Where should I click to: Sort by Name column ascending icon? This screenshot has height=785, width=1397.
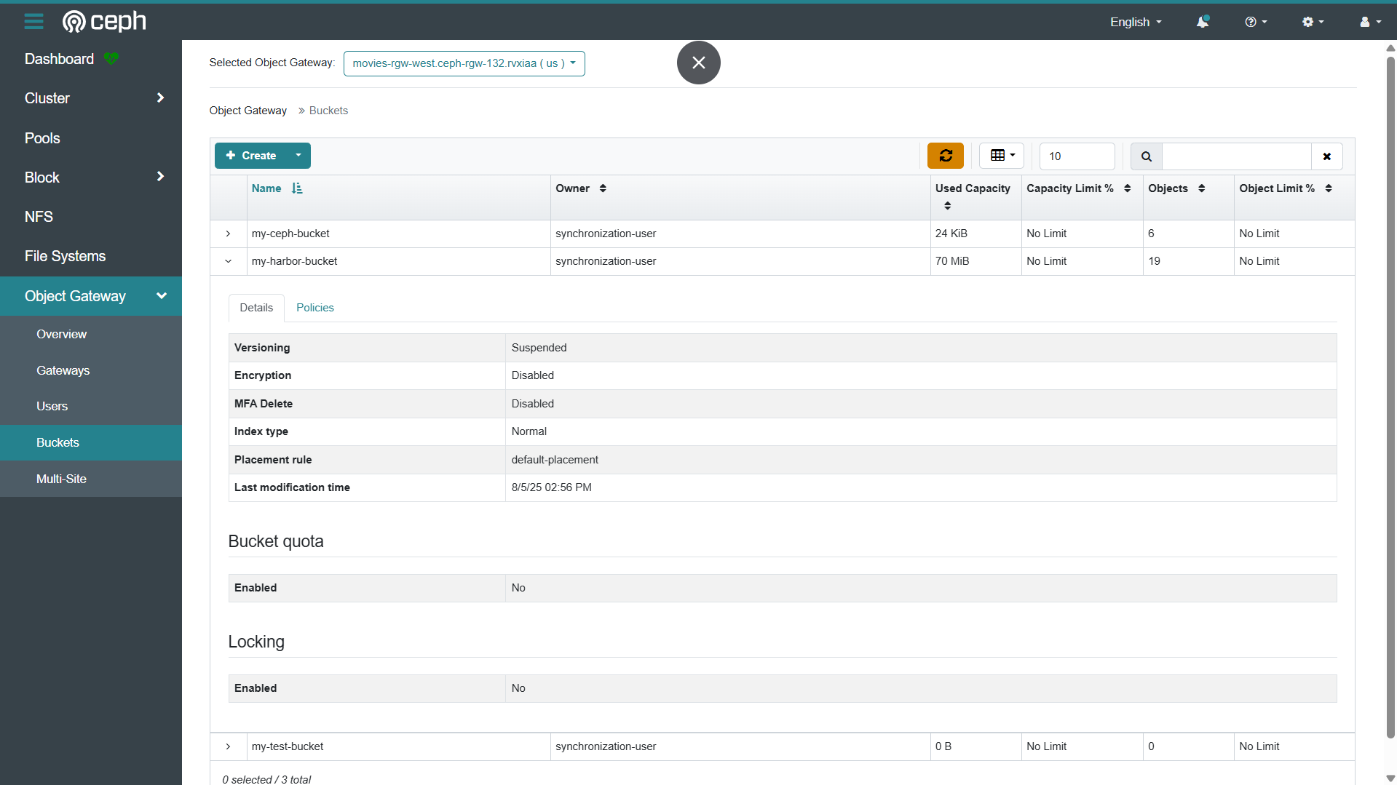[x=297, y=188]
